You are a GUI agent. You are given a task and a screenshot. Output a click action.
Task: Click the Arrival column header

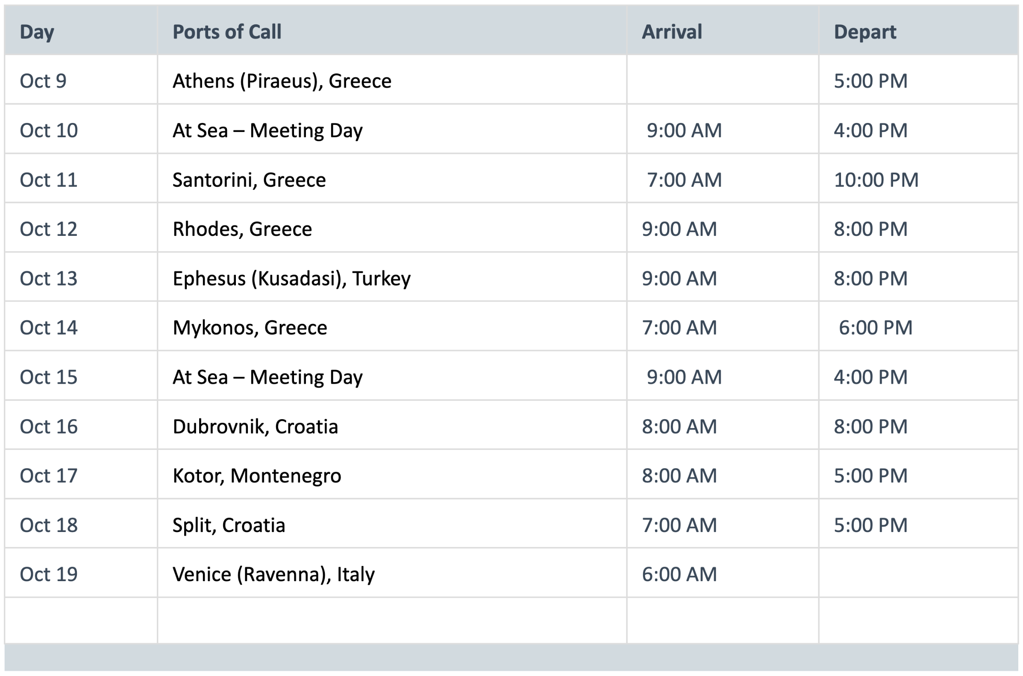(x=672, y=32)
